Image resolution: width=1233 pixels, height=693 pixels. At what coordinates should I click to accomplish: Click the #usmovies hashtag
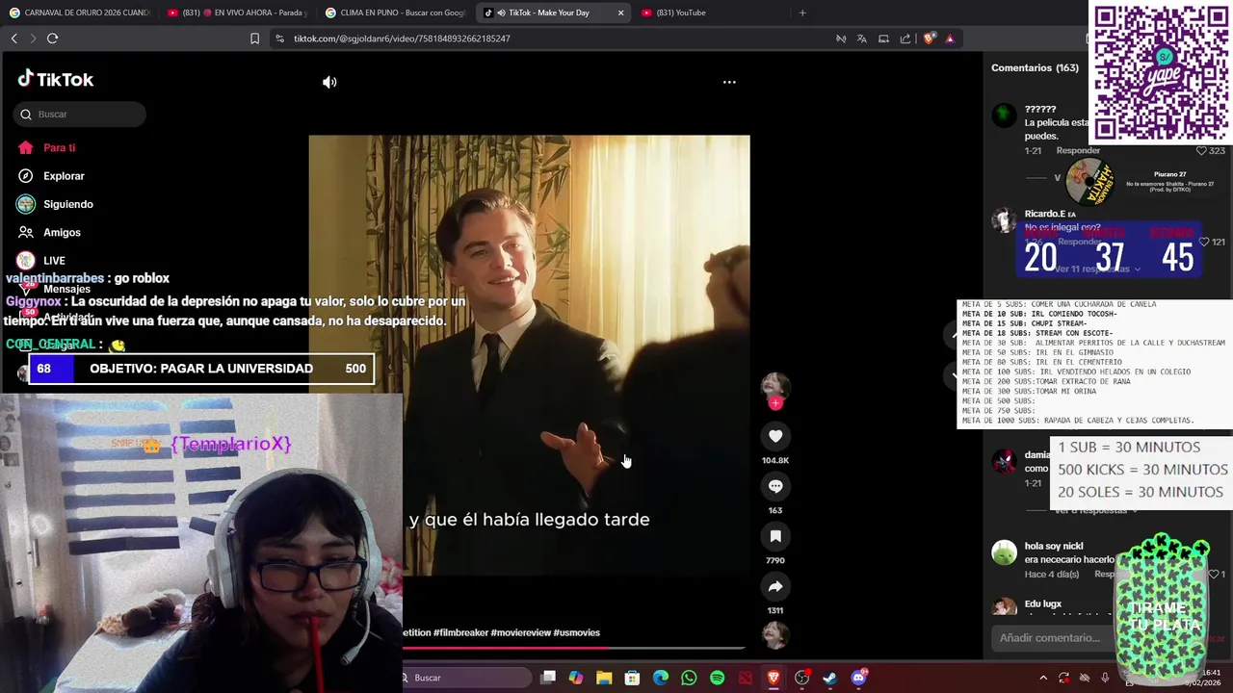click(576, 632)
